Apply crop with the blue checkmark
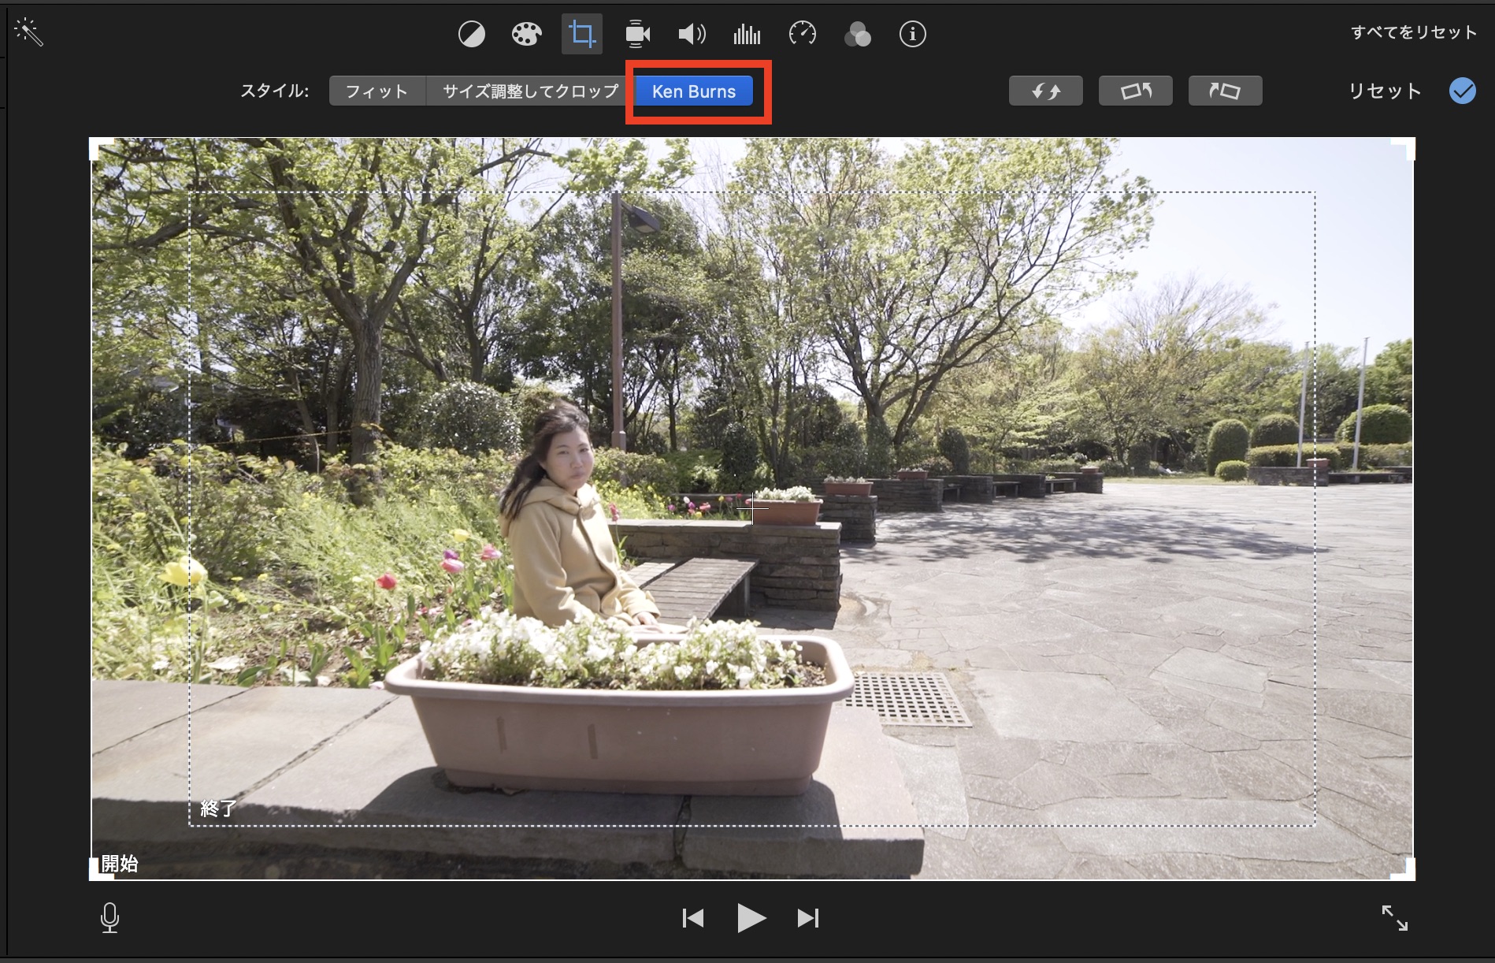This screenshot has height=963, width=1495. (1463, 91)
